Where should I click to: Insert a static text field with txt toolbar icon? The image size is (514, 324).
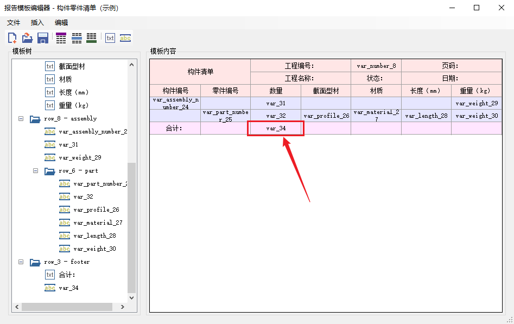110,38
